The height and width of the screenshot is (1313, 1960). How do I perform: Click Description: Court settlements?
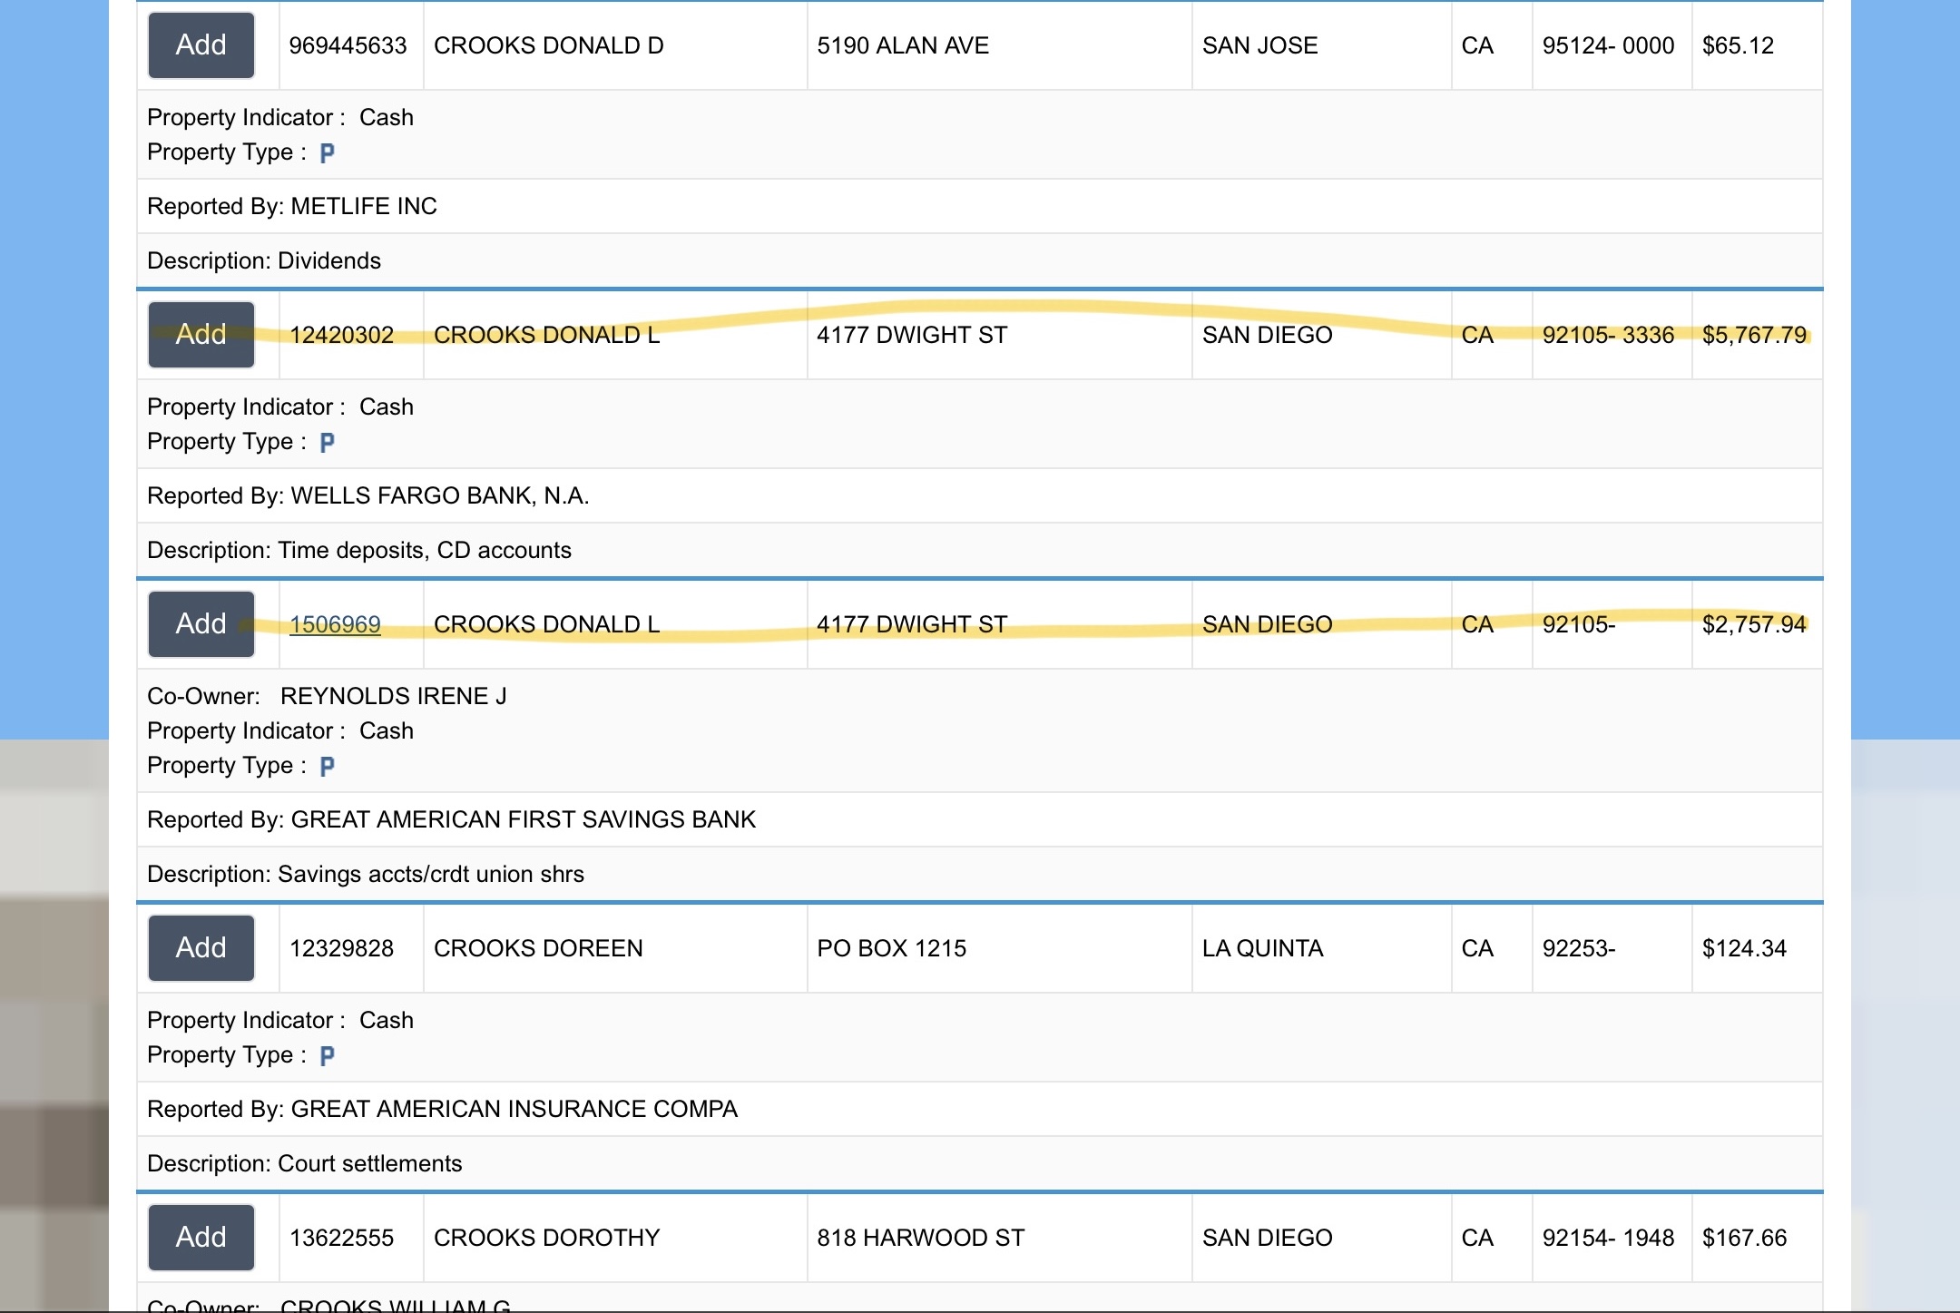click(305, 1163)
